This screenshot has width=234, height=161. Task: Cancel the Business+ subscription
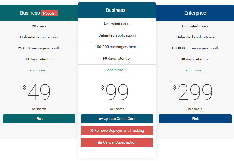tap(117, 142)
